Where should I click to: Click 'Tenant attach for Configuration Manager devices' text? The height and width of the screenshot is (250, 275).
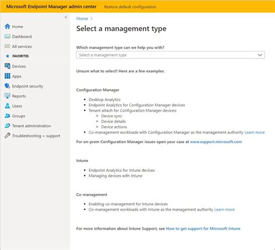pyautogui.click(x=133, y=111)
